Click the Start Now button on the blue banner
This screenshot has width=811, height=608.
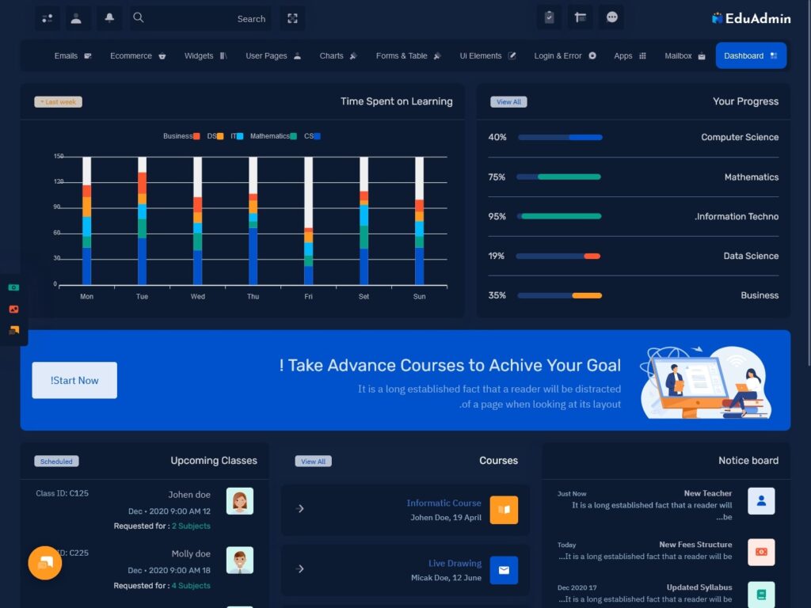point(74,380)
